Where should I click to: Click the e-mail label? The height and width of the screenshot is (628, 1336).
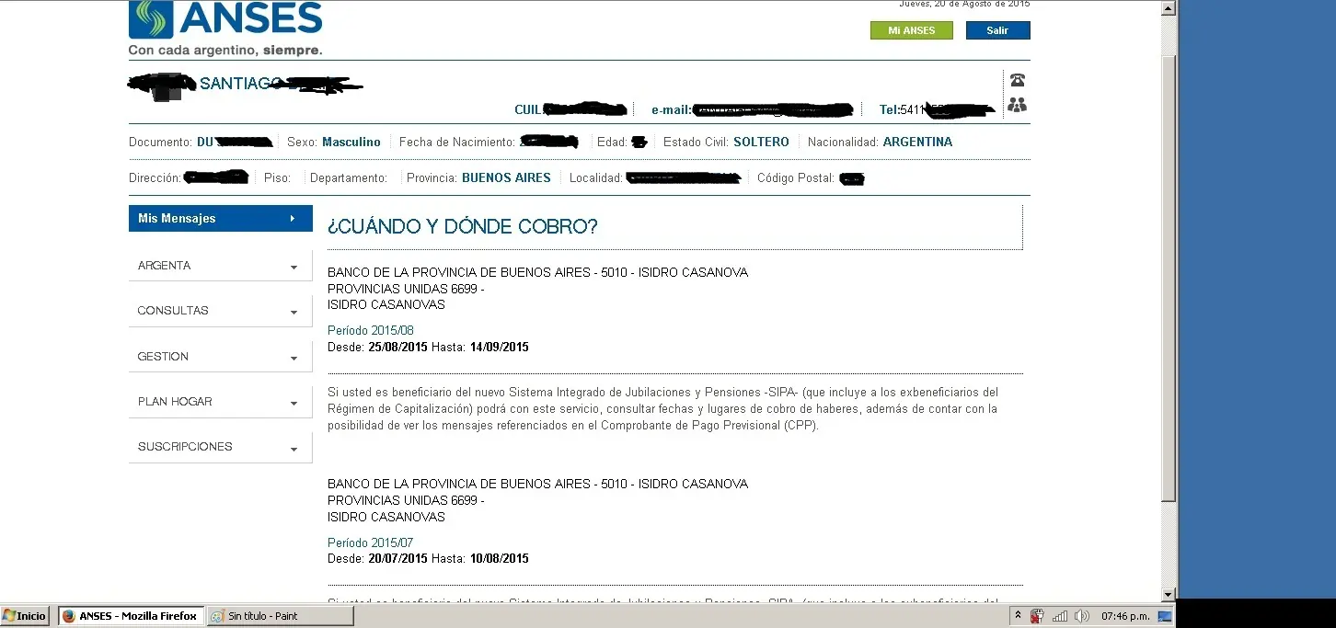tap(671, 110)
